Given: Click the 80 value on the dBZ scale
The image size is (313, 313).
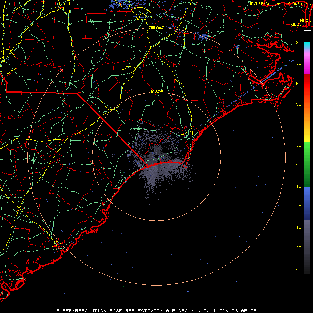Looking at the screenshot, I should tap(299, 43).
